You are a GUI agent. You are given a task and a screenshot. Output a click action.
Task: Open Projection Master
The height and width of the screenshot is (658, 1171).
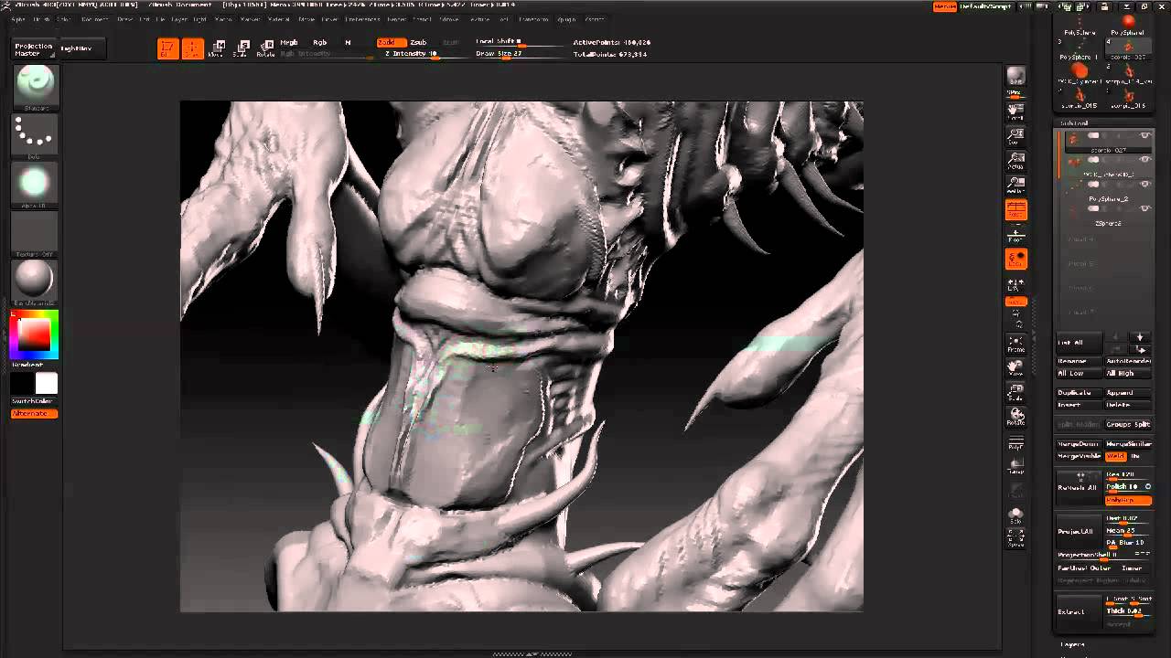(x=34, y=49)
